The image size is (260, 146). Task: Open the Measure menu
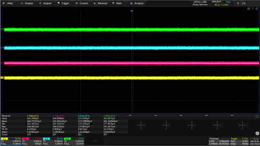tap(101, 3)
